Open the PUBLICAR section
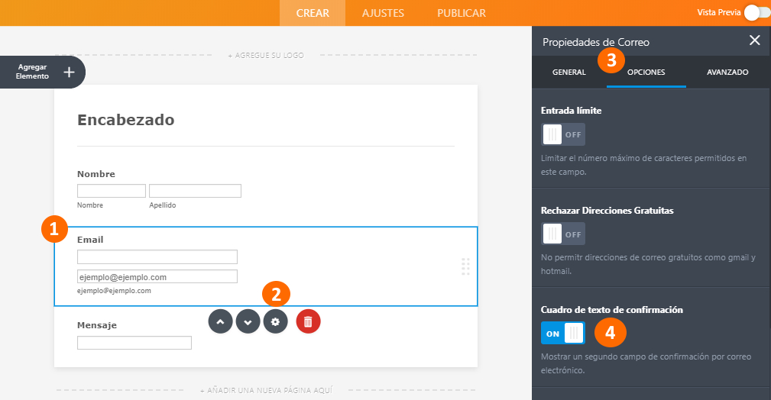Screen dimensions: 771x400 coord(461,13)
